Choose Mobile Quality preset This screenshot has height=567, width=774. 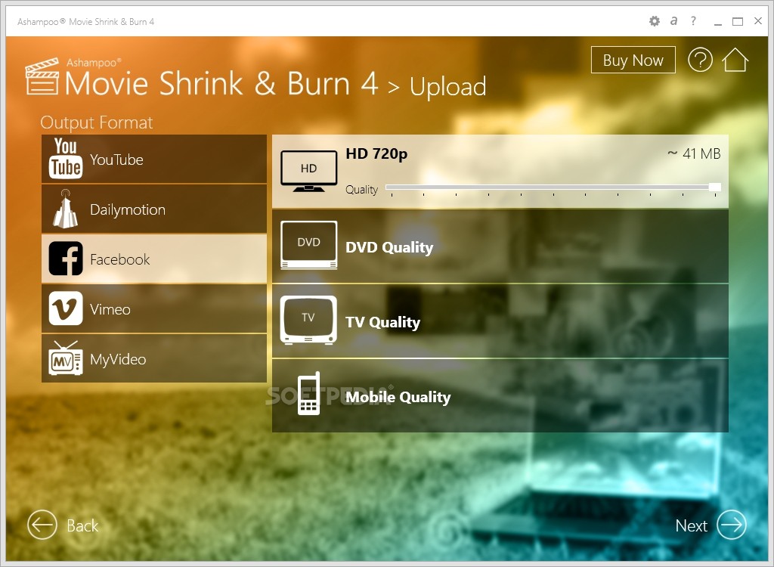(500, 395)
